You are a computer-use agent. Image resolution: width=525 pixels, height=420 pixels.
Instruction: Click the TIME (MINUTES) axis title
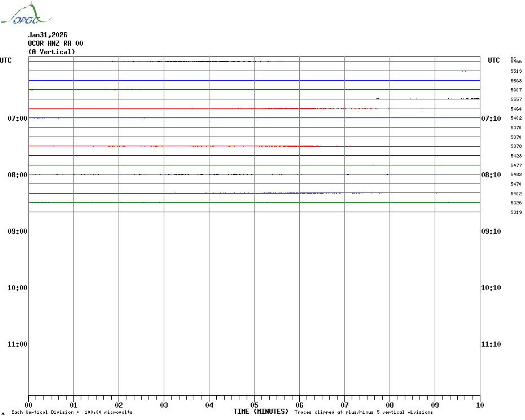point(261,412)
